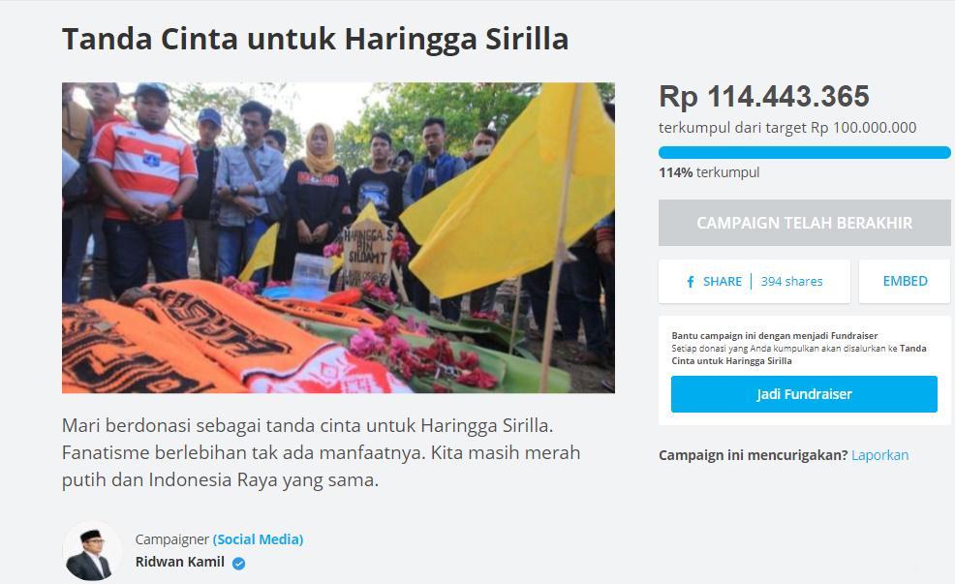Click the Facebook icon in the share button
Screen dimensions: 955x584
pos(690,281)
